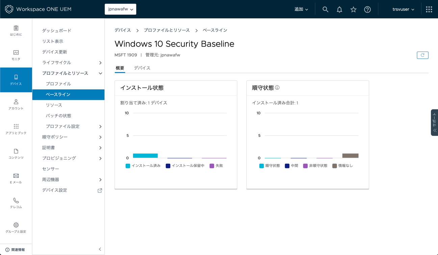Open リスト表示 in the device menu

click(53, 41)
